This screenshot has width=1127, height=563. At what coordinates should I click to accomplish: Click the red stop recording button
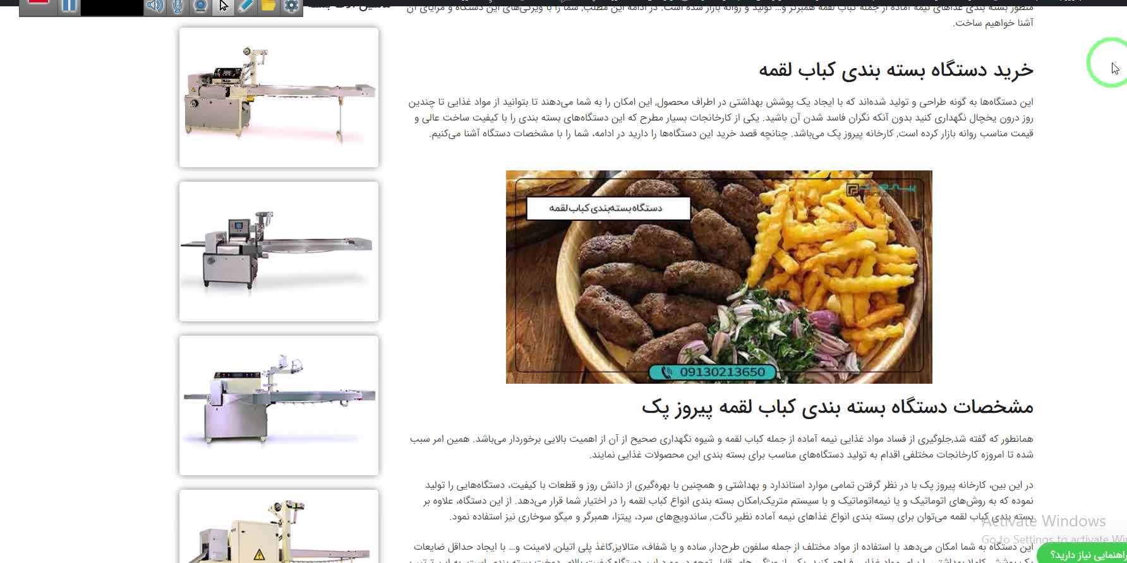click(39, 5)
